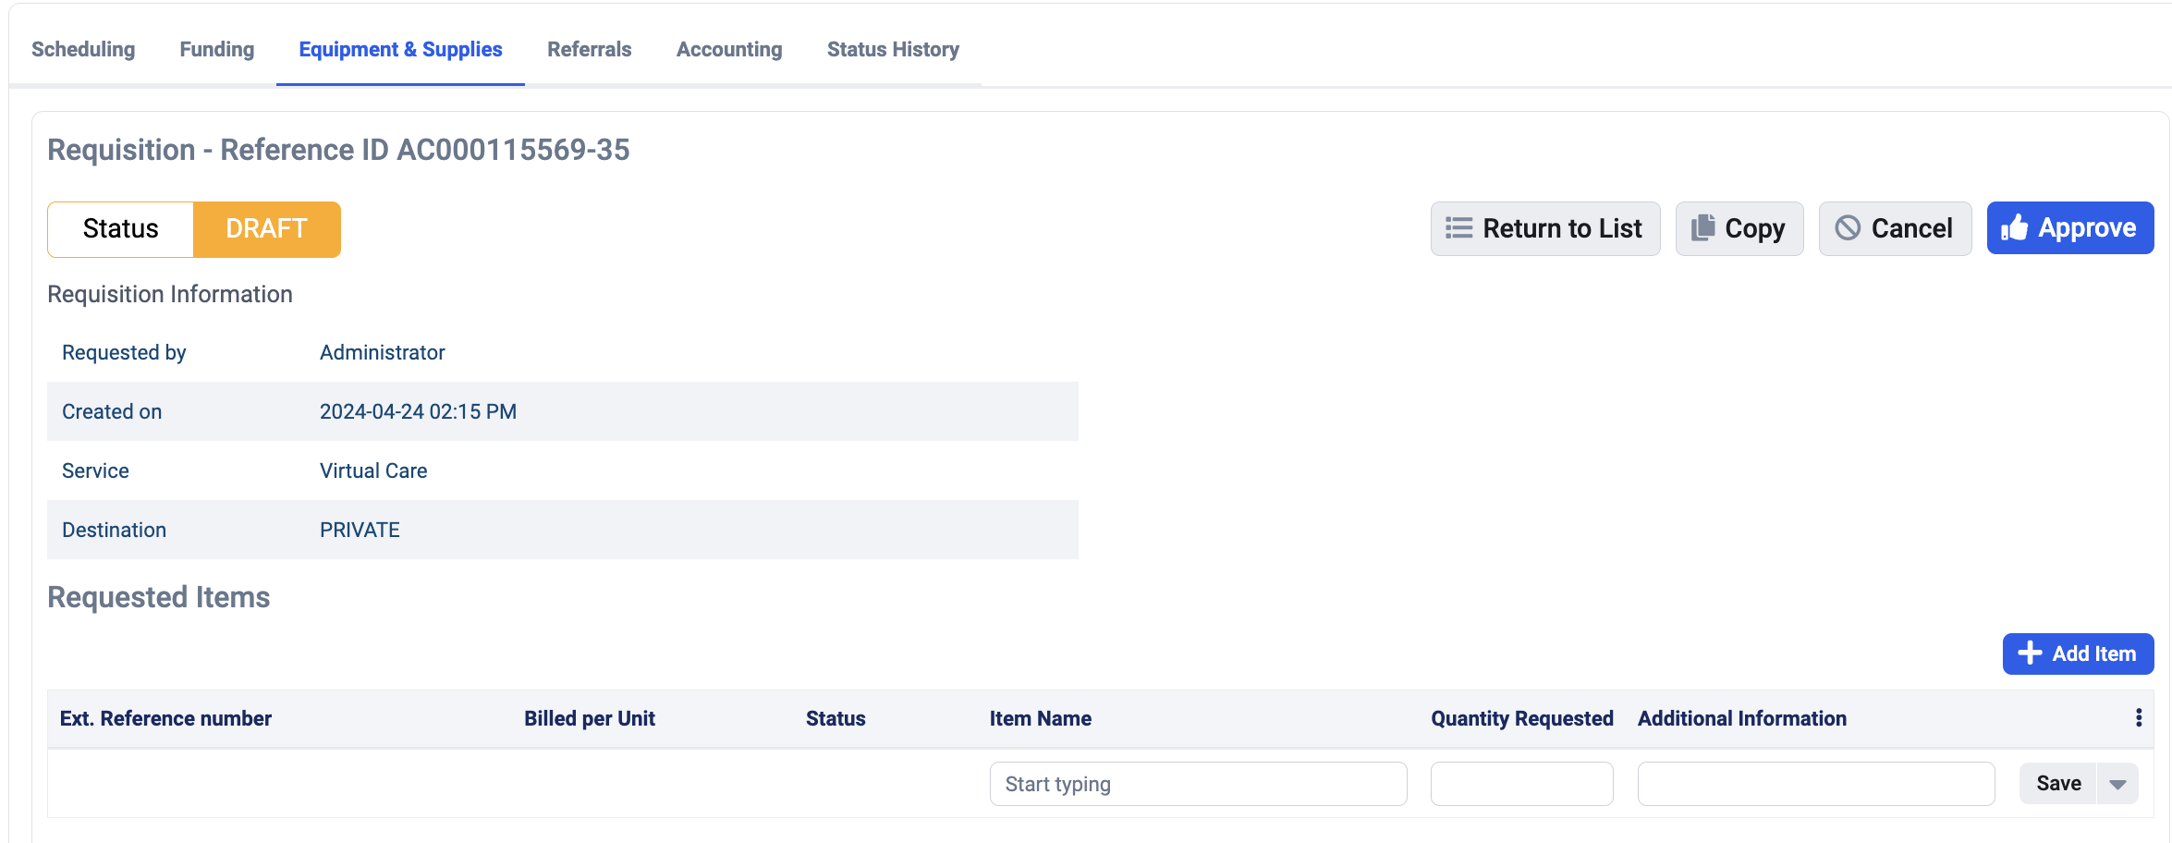Click the Requisition Reference ID heading
This screenshot has height=843, width=2172.
338,150
